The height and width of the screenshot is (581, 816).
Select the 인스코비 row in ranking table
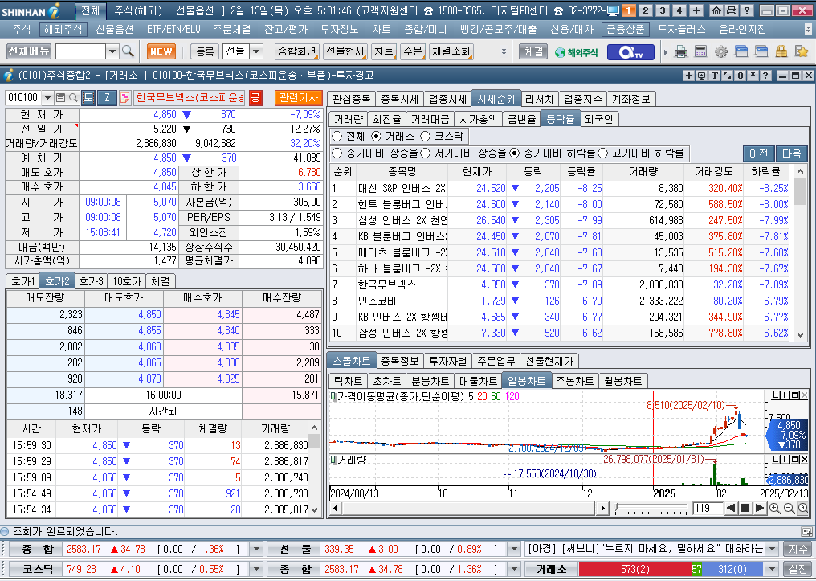tap(561, 301)
